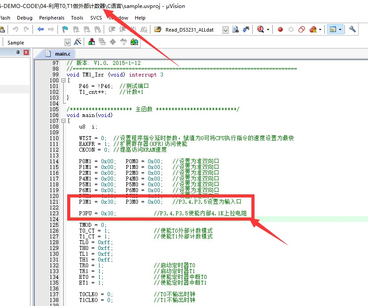Start the debug session magnifier icon
Image resolution: width=368 pixels, height=306 pixels.
[x=260, y=30]
